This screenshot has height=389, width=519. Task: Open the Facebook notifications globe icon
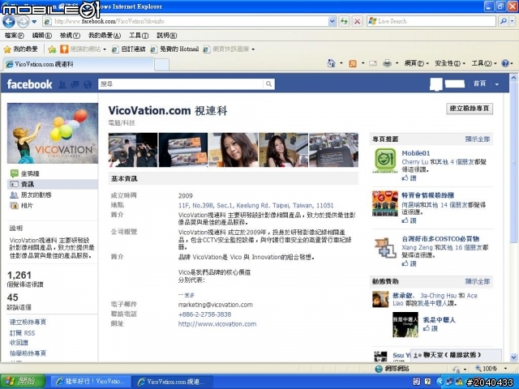pos(88,84)
